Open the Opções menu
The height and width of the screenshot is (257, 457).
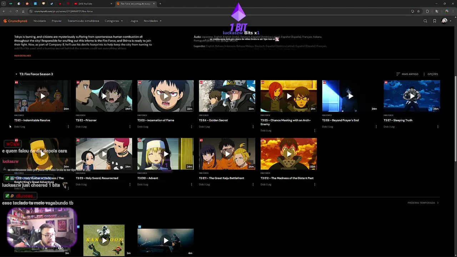pos(430,74)
